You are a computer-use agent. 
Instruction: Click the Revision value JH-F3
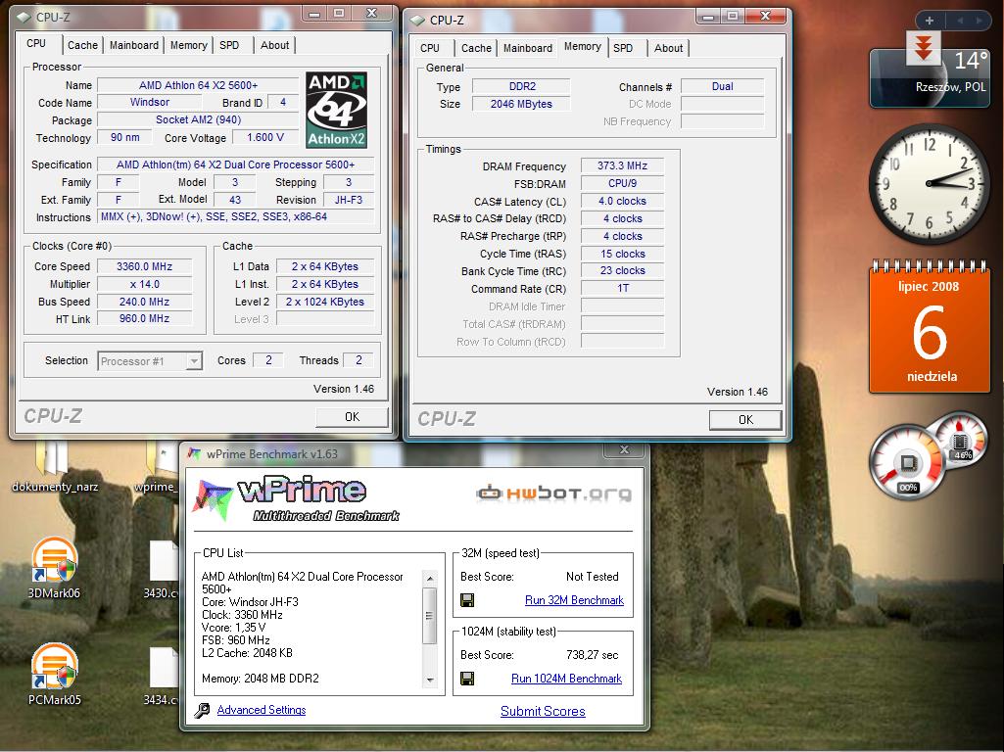pos(349,200)
